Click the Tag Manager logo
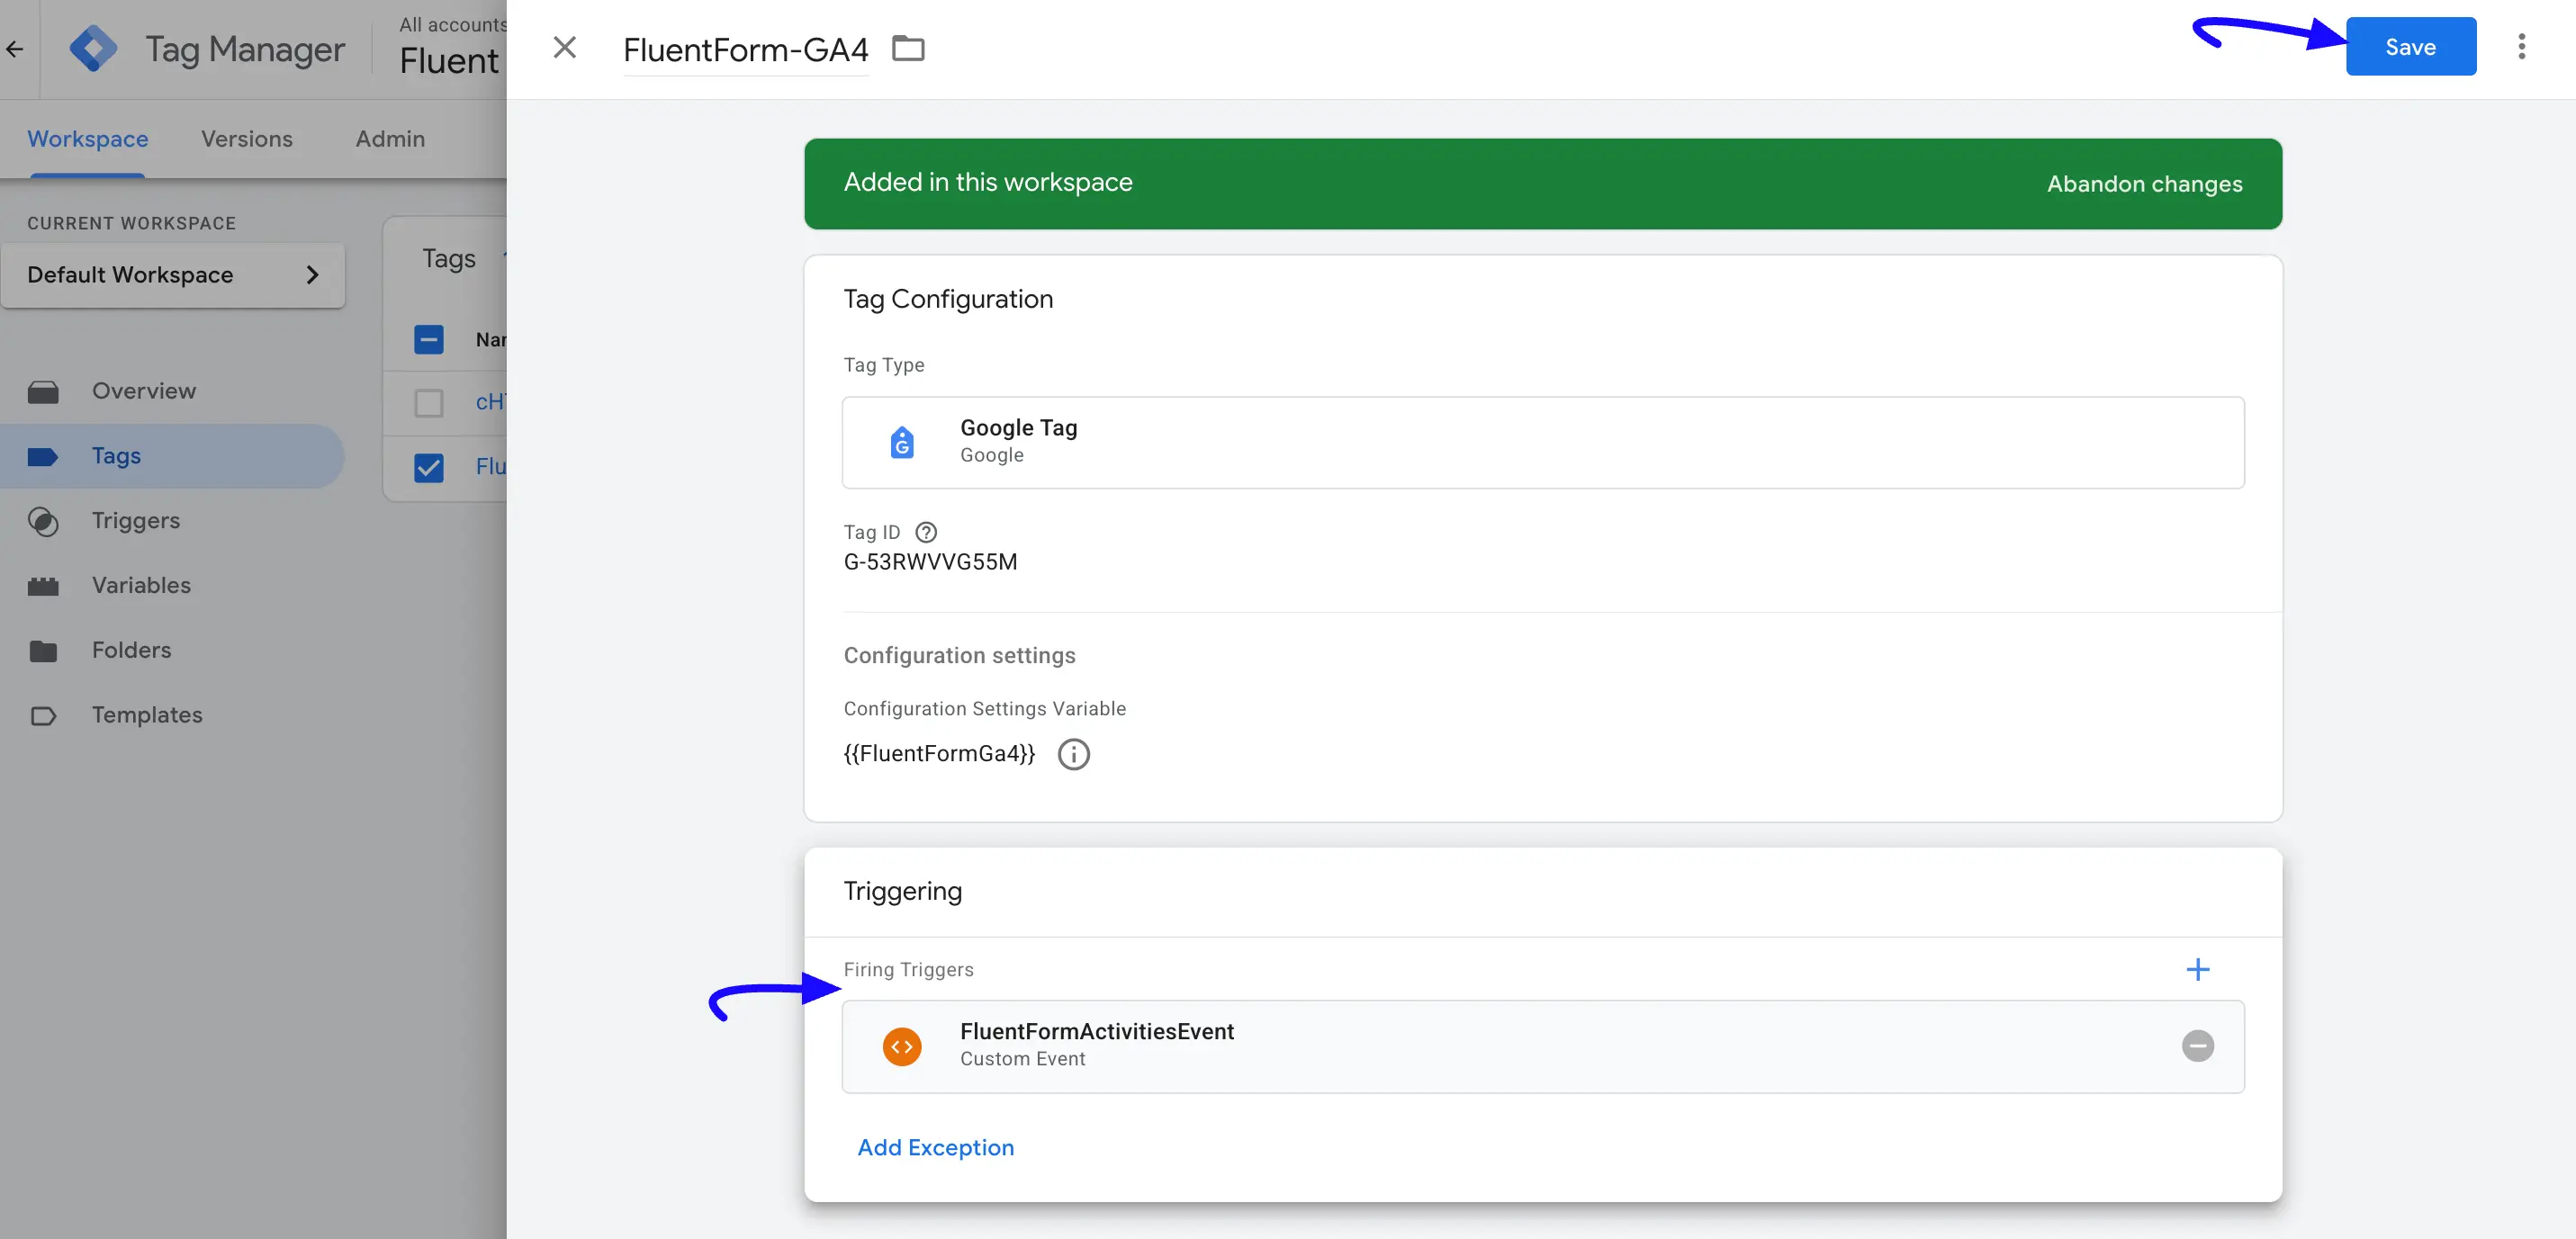The height and width of the screenshot is (1239, 2576). click(93, 48)
